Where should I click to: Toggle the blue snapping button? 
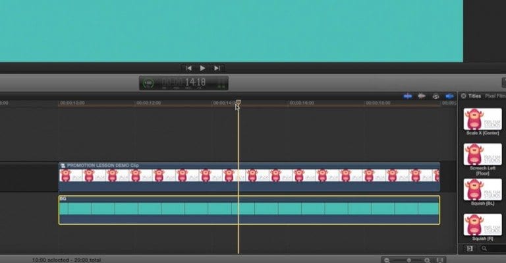point(449,96)
